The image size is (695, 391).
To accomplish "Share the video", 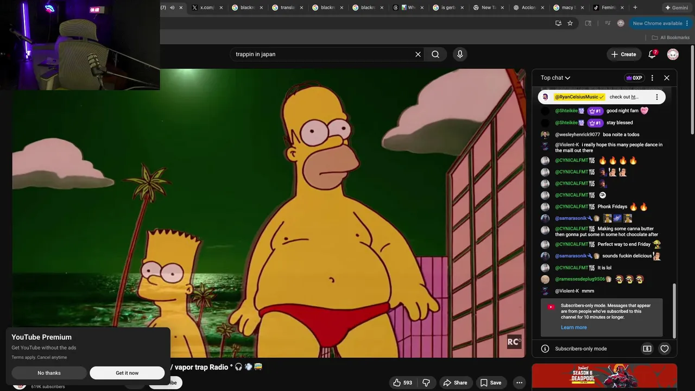I will (455, 382).
